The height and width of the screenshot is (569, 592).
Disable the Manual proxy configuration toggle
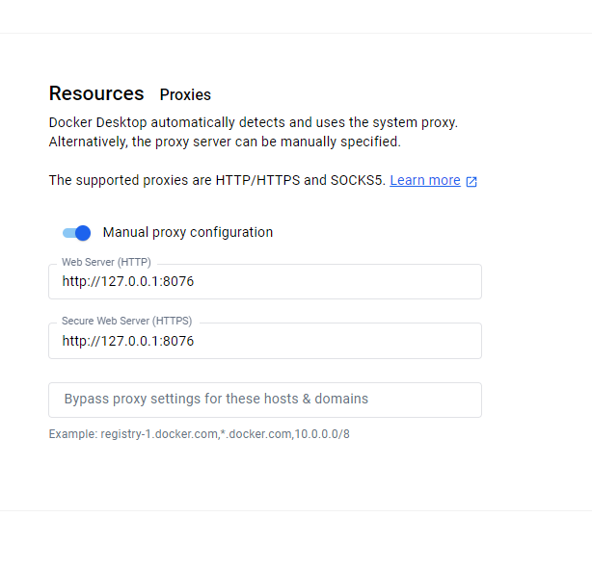76,233
